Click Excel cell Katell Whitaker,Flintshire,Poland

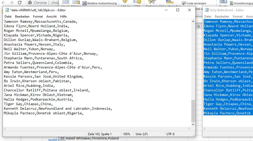(x=92, y=138)
